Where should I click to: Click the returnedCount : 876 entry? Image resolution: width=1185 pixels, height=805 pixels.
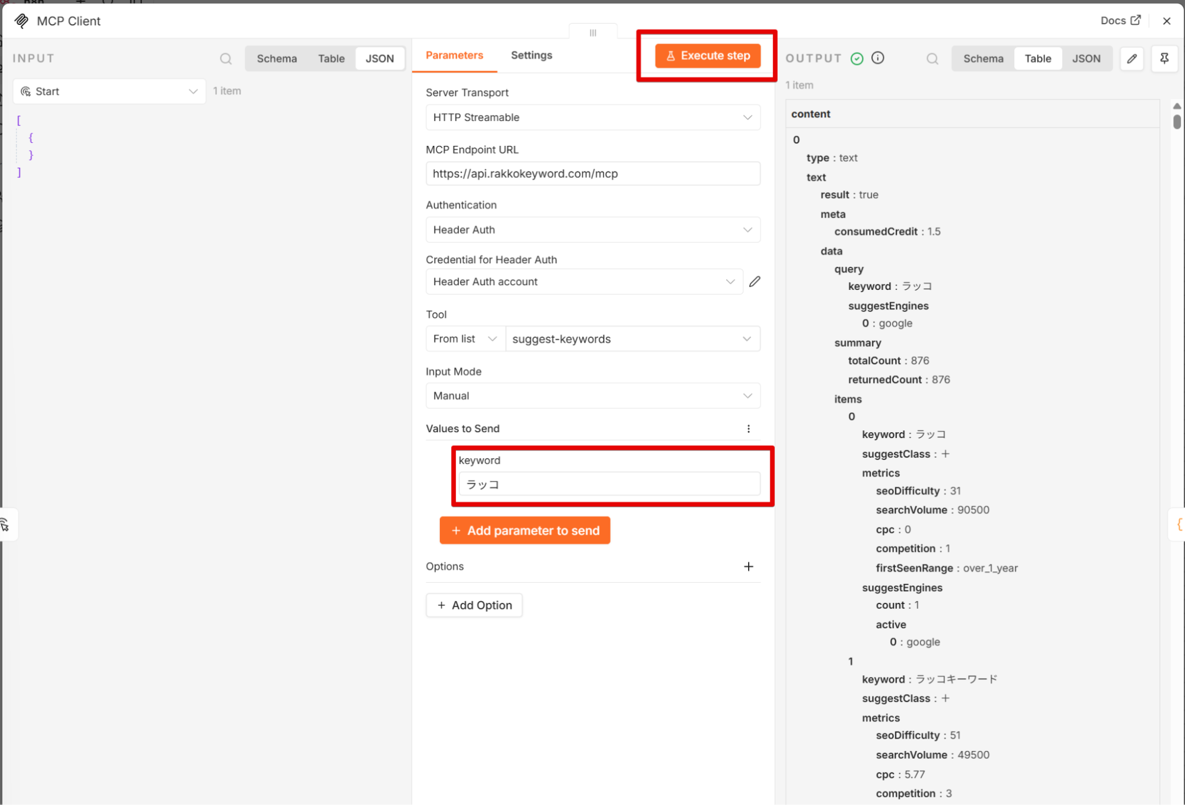[899, 379]
